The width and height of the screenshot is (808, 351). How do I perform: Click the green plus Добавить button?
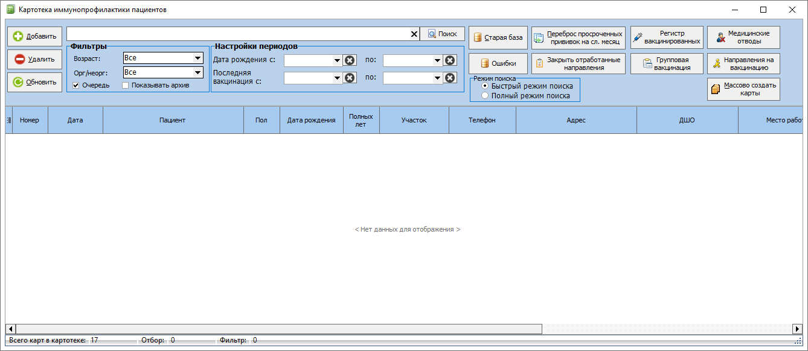click(34, 36)
